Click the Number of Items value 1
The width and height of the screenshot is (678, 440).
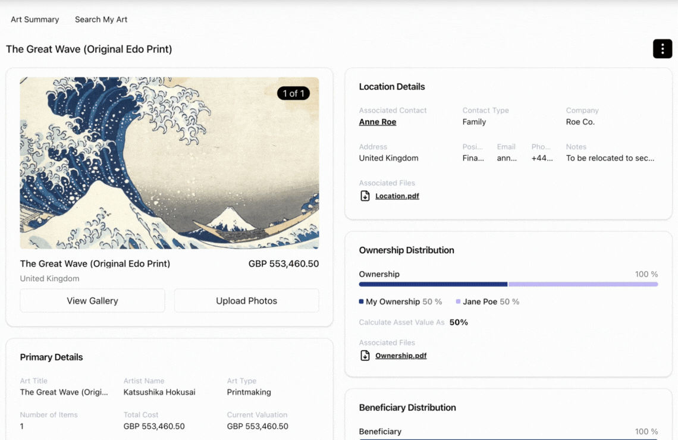21,426
